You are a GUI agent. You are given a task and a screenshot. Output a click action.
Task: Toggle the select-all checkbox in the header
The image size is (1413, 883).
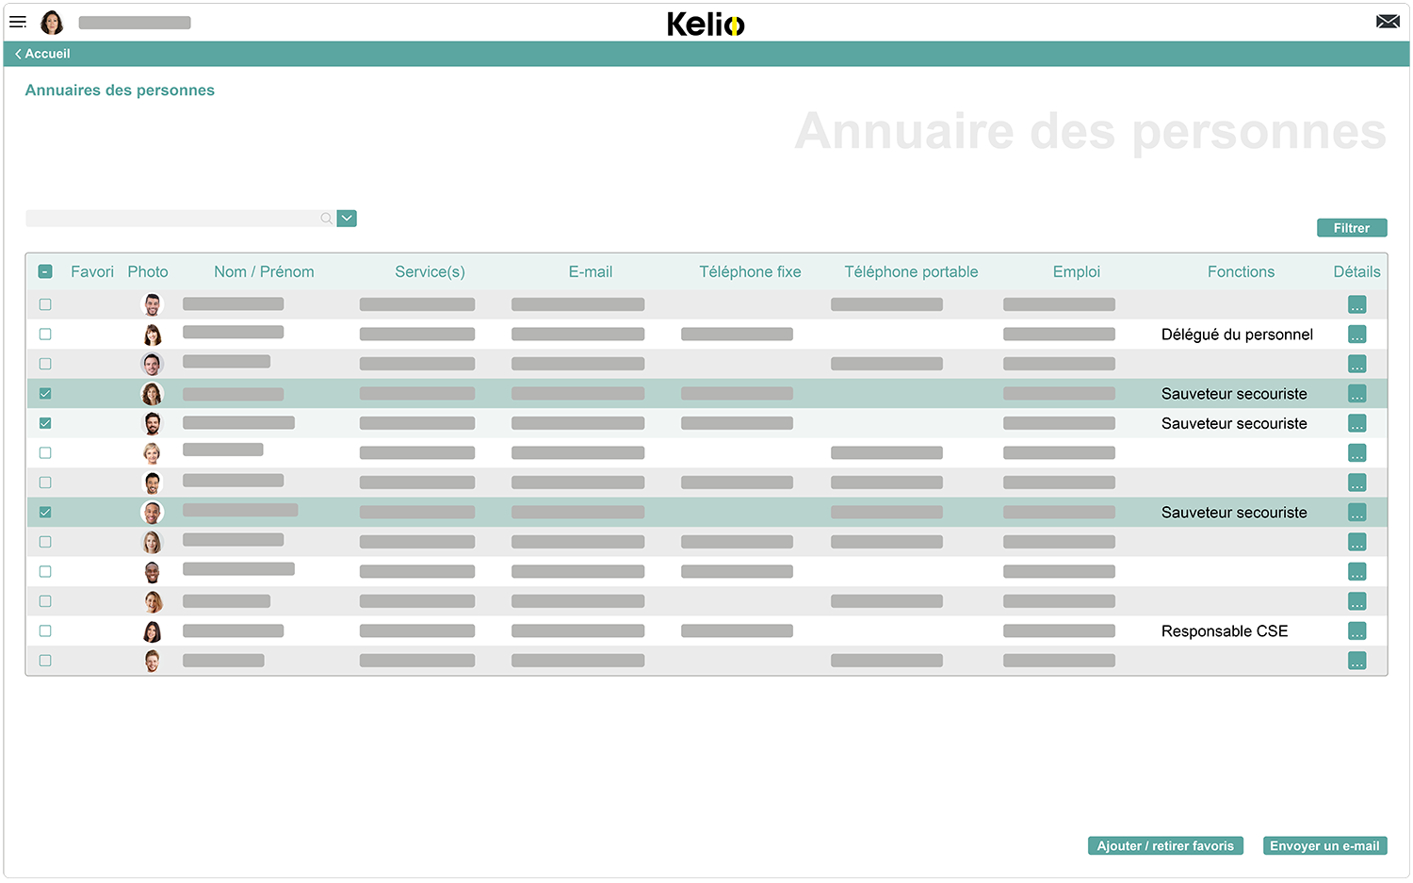pos(44,270)
